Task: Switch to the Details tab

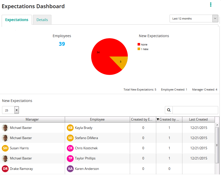Action: [x=42, y=20]
